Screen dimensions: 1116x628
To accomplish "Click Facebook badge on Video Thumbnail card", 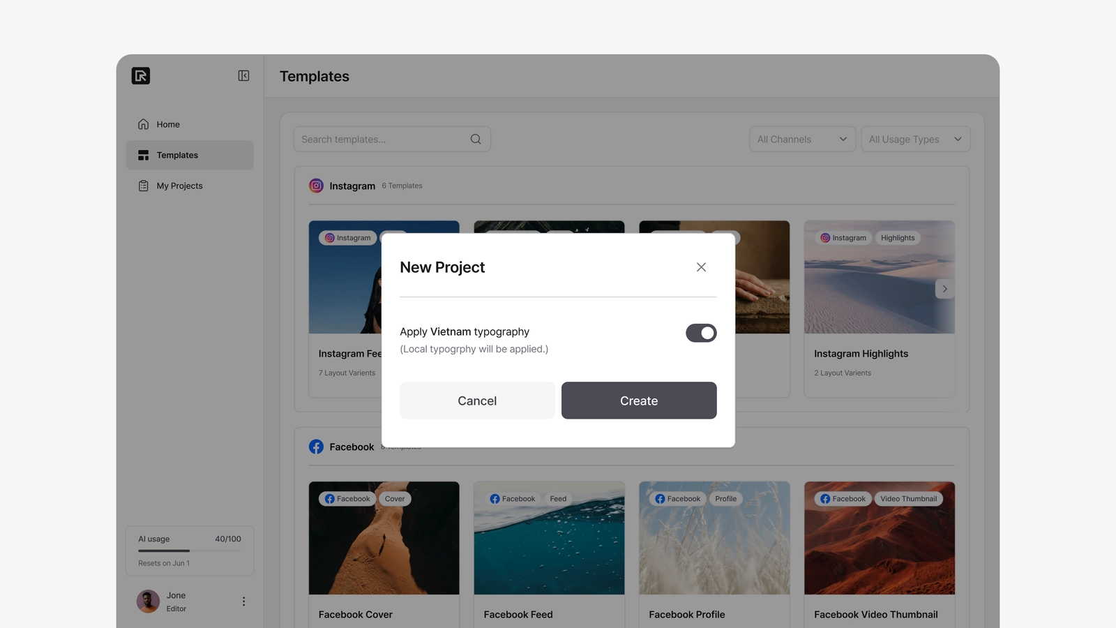I will 843,499.
